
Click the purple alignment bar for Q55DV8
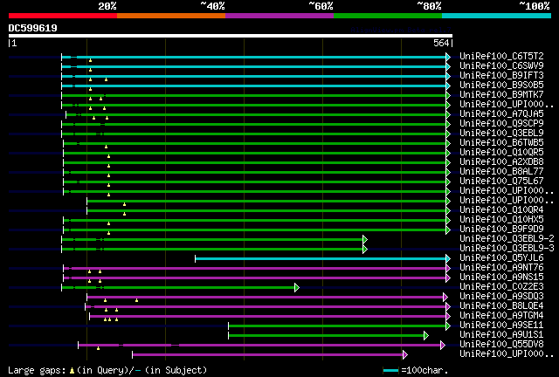coord(259,346)
